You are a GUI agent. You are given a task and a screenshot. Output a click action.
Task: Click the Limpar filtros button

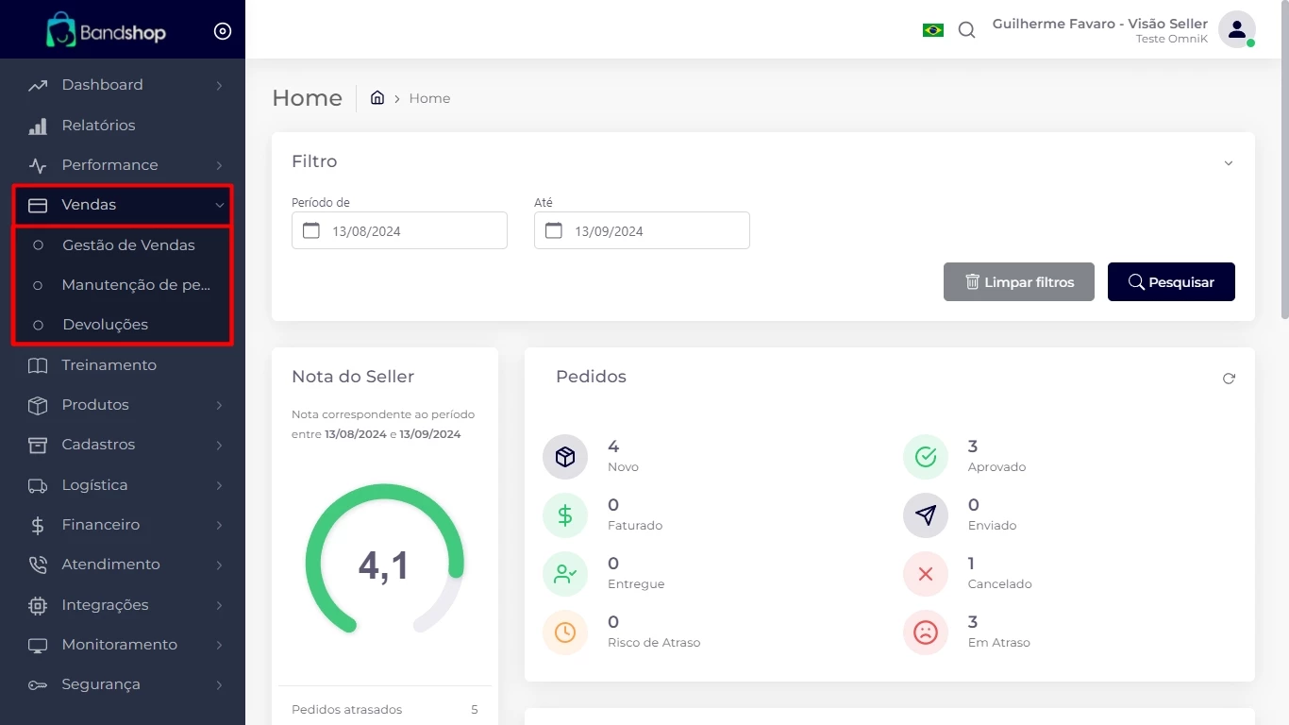click(1019, 282)
